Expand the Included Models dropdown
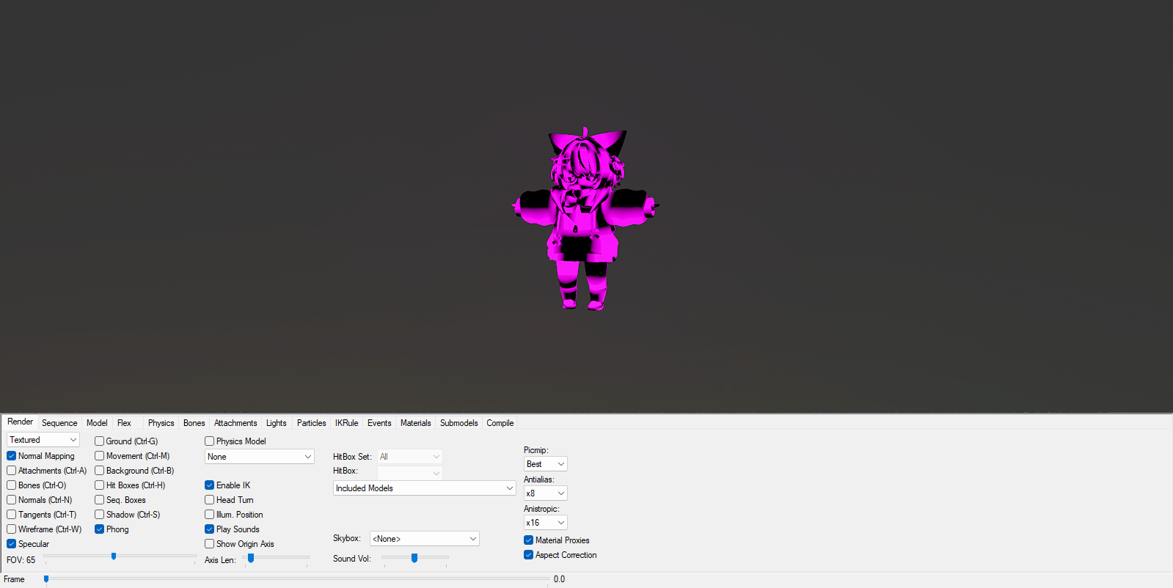The width and height of the screenshot is (1173, 588). (x=425, y=488)
